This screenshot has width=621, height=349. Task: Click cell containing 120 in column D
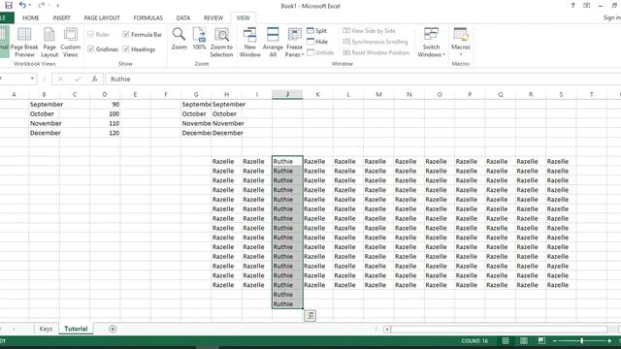(x=105, y=133)
